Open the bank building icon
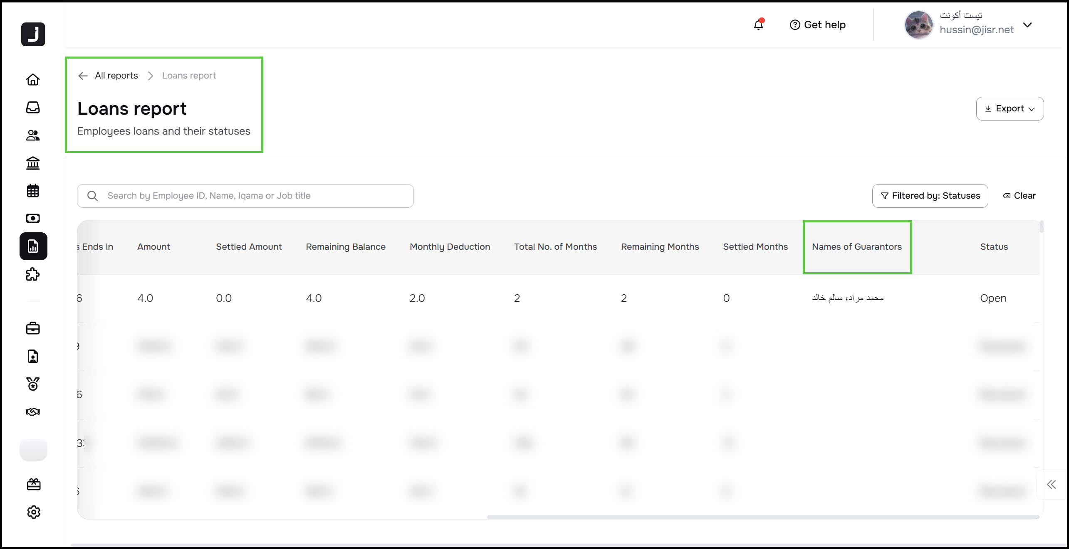The height and width of the screenshot is (549, 1069). pyautogui.click(x=33, y=163)
